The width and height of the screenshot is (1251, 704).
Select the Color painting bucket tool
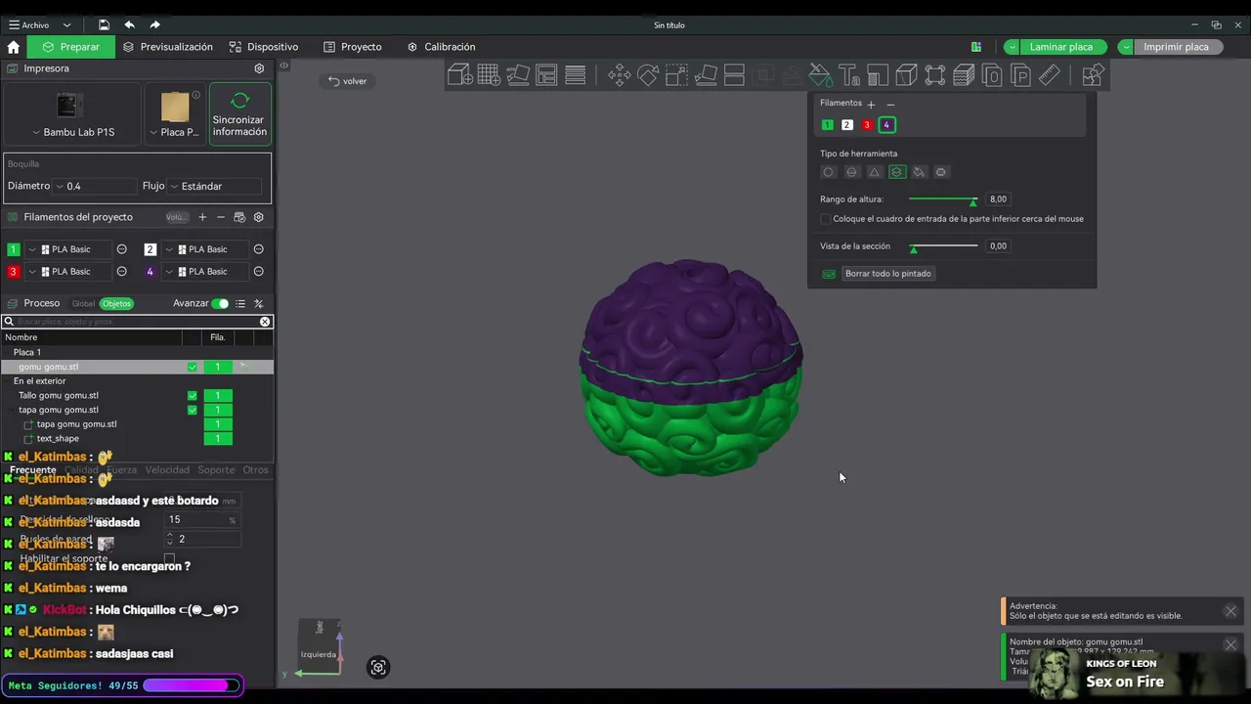point(820,75)
